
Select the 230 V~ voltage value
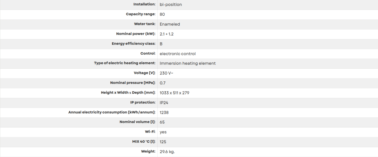167,73
